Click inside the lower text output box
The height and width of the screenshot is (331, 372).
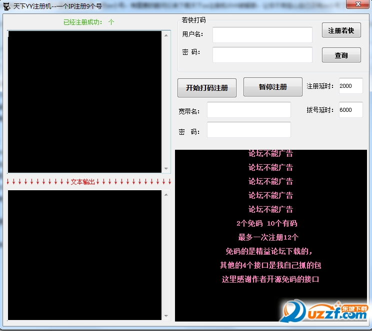[x=84, y=255]
